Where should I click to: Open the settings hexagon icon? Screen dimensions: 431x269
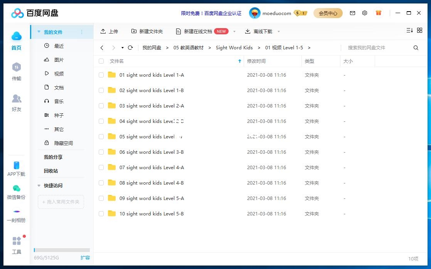(x=365, y=13)
